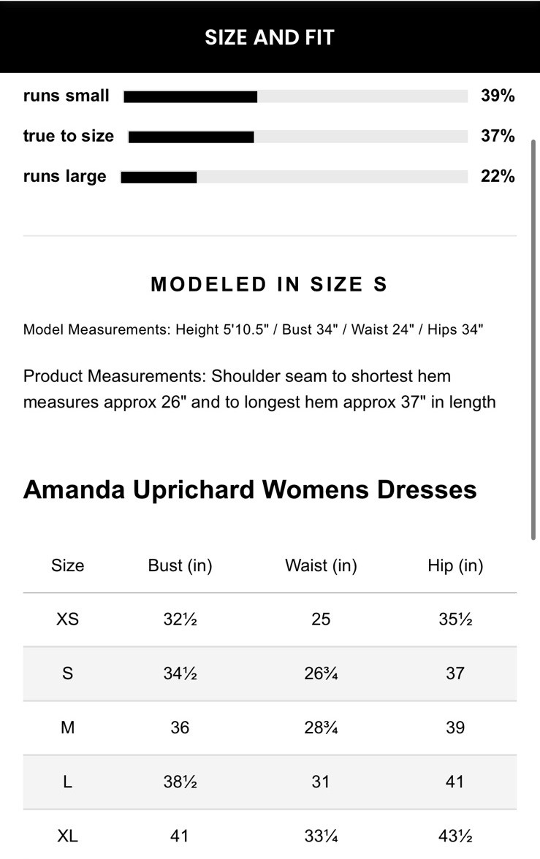Select the 39% runs small percentage
This screenshot has width=540, height=859.
[x=498, y=96]
